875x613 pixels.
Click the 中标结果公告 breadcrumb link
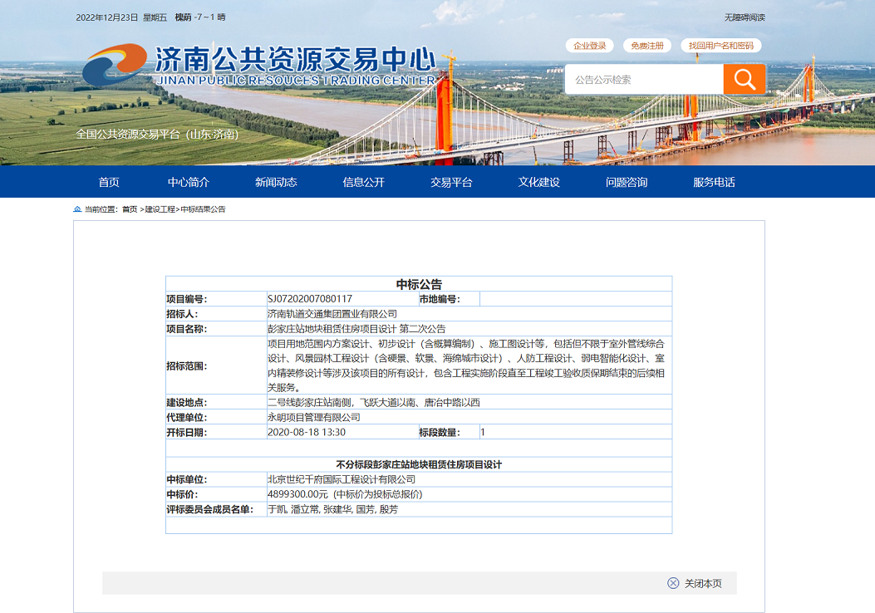tap(203, 209)
